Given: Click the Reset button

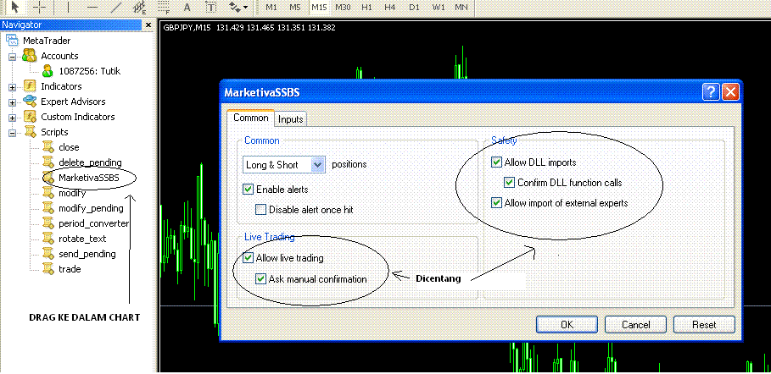Looking at the screenshot, I should pyautogui.click(x=704, y=324).
